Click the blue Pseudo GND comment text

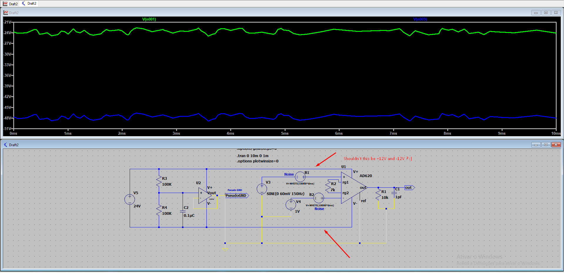235,190
